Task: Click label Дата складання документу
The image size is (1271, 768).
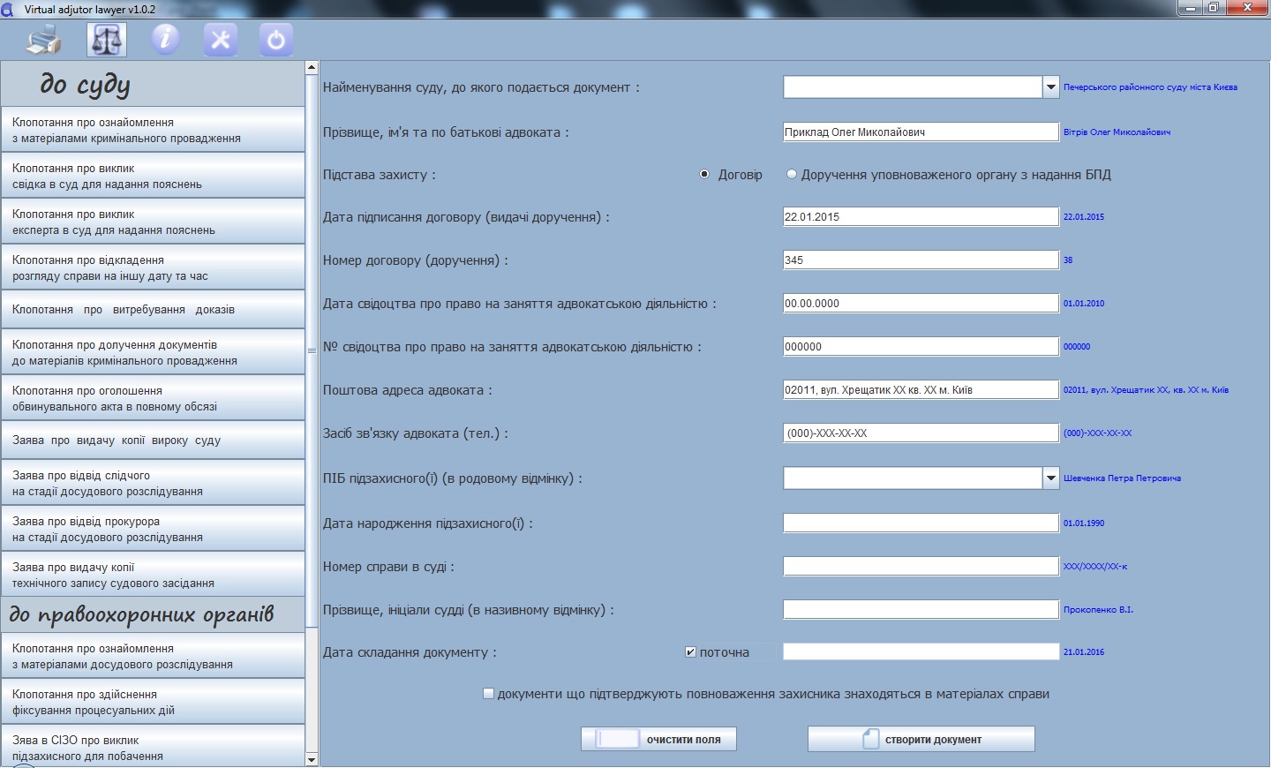Action: click(x=410, y=652)
